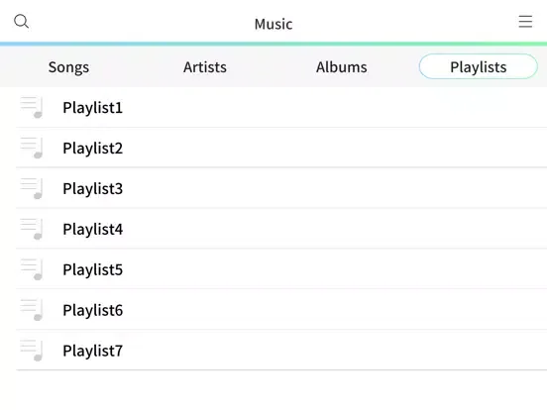Image resolution: width=547 pixels, height=410 pixels.
Task: Switch to the Artists tab
Action: point(205,67)
